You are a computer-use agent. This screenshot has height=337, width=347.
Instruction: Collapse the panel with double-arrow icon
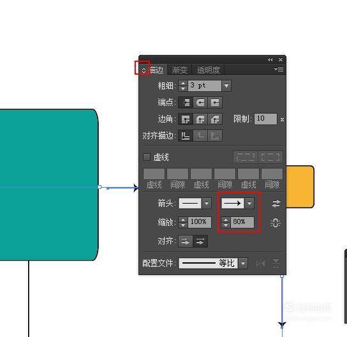pos(270,60)
